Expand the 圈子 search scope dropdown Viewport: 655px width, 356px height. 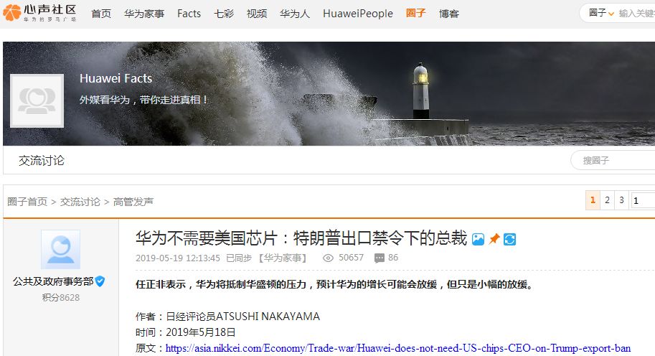(x=601, y=14)
